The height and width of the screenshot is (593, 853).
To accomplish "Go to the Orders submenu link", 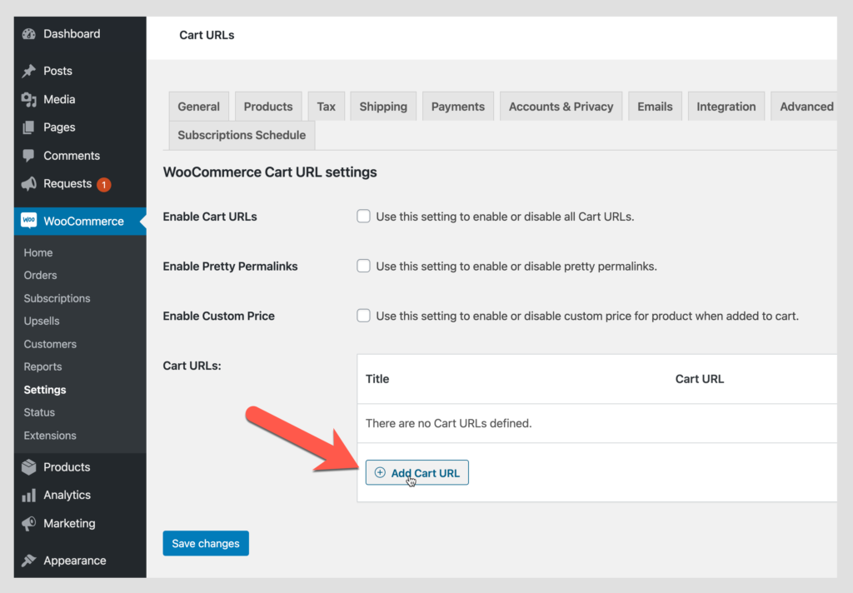I will [x=40, y=276].
